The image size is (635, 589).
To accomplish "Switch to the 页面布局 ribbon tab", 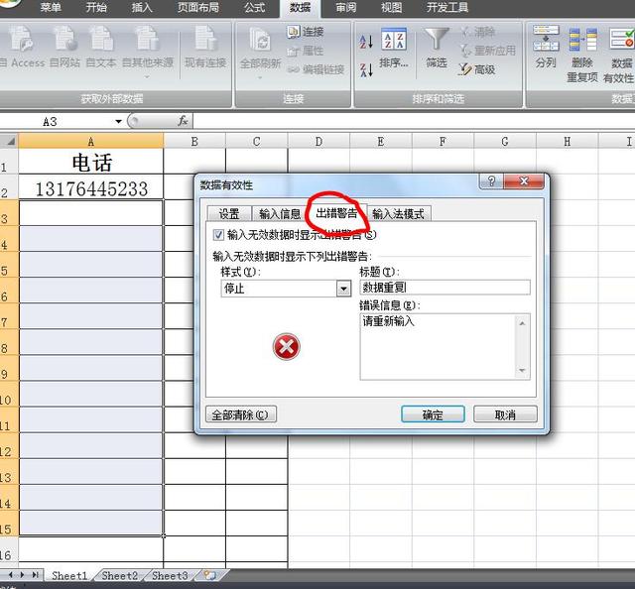I will pyautogui.click(x=198, y=7).
